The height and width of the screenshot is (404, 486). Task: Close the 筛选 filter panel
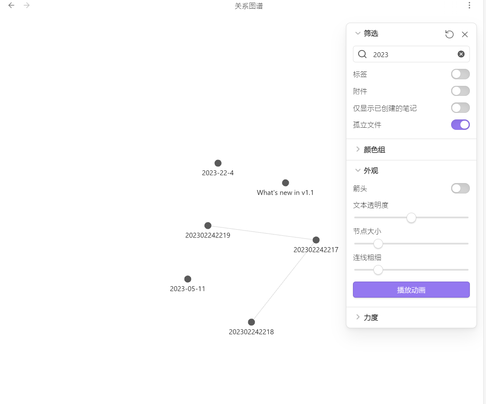pos(465,34)
